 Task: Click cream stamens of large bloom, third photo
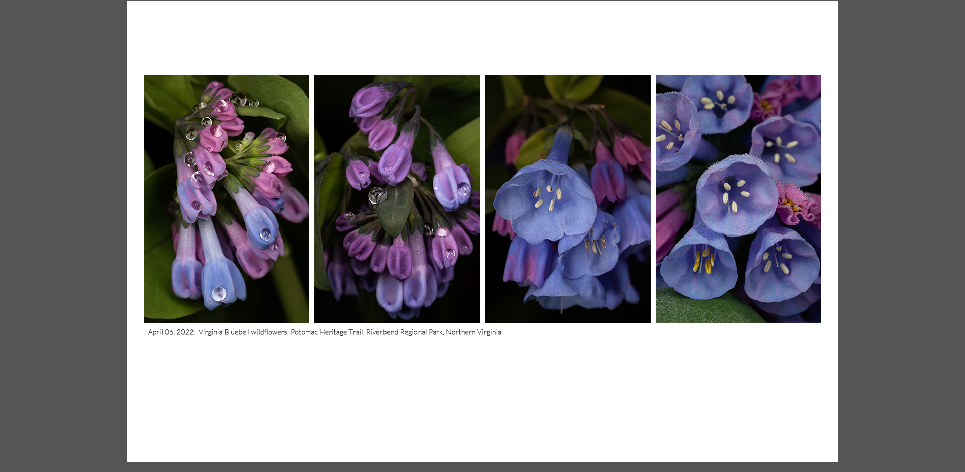tap(548, 197)
